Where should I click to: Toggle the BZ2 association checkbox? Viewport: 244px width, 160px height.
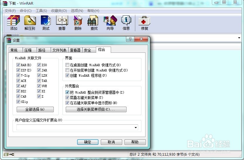pos(18,91)
